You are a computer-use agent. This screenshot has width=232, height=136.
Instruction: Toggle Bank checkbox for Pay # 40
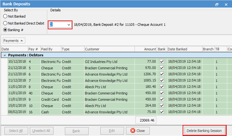pyautogui.click(x=162, y=93)
